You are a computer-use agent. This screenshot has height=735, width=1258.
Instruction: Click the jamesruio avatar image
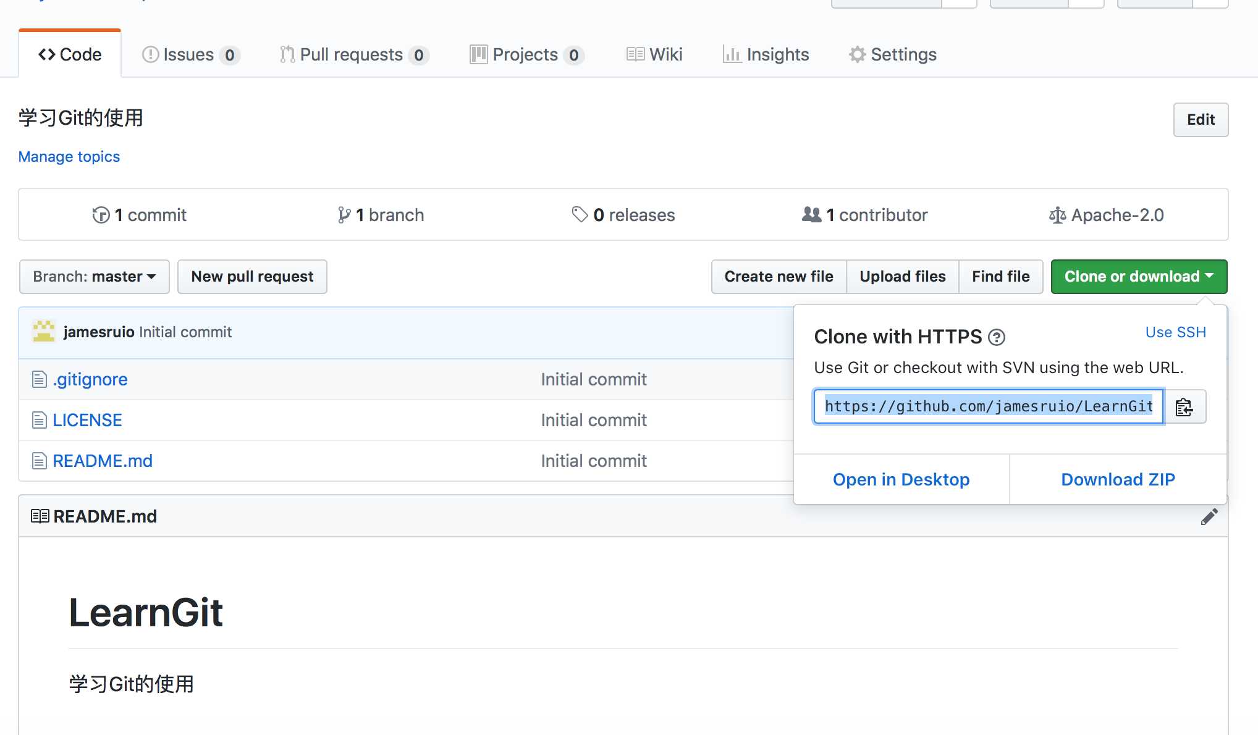(44, 332)
